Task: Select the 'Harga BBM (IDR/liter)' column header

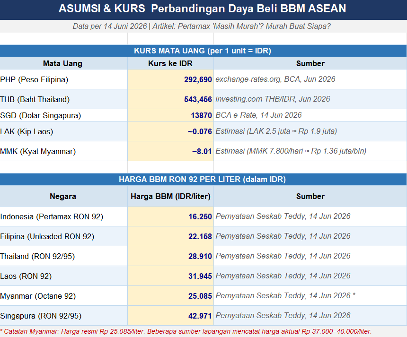Action: tap(170, 196)
